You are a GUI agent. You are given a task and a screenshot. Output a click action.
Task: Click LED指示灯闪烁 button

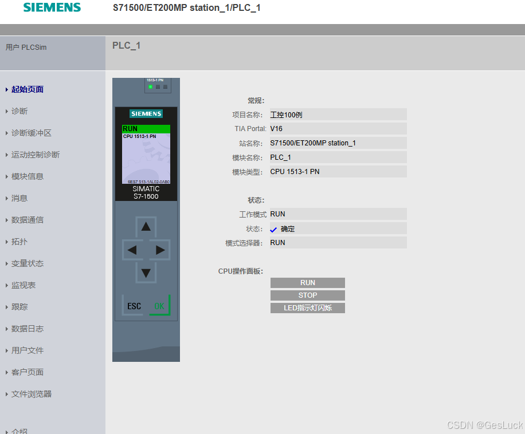point(308,308)
